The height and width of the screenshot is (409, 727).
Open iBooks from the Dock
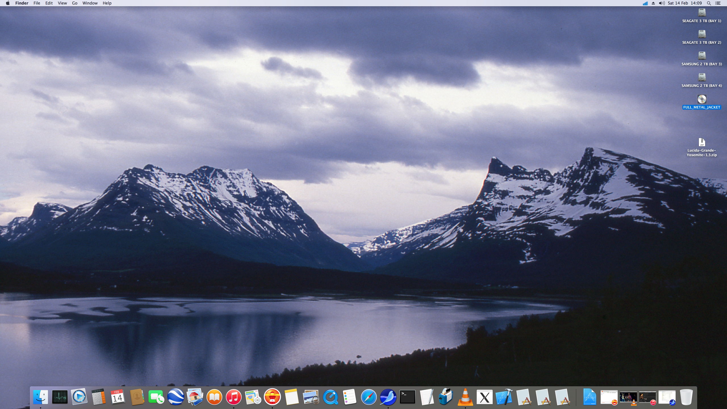[x=214, y=397]
